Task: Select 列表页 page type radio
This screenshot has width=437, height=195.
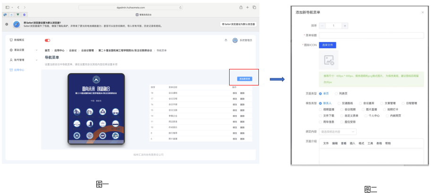Action: point(336,94)
